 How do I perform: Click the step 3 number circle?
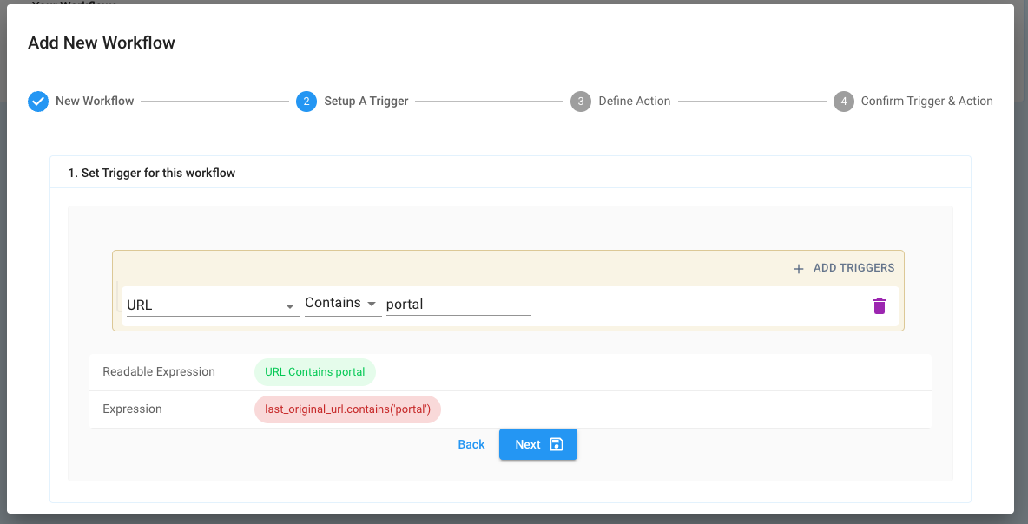coord(580,102)
